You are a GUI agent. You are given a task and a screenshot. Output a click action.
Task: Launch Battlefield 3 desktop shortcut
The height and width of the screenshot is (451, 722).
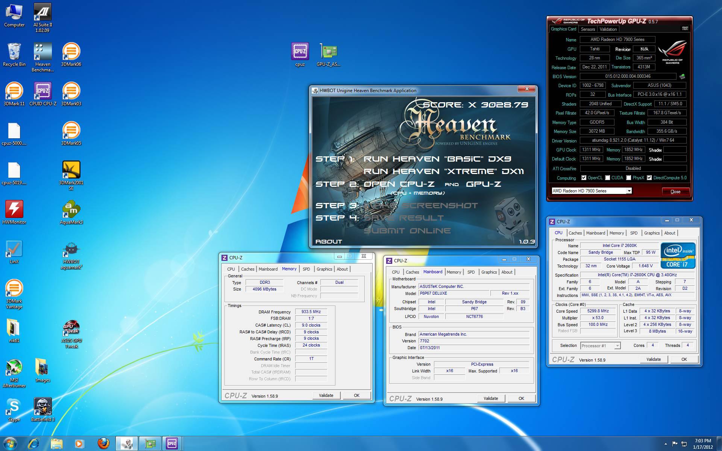[42, 410]
